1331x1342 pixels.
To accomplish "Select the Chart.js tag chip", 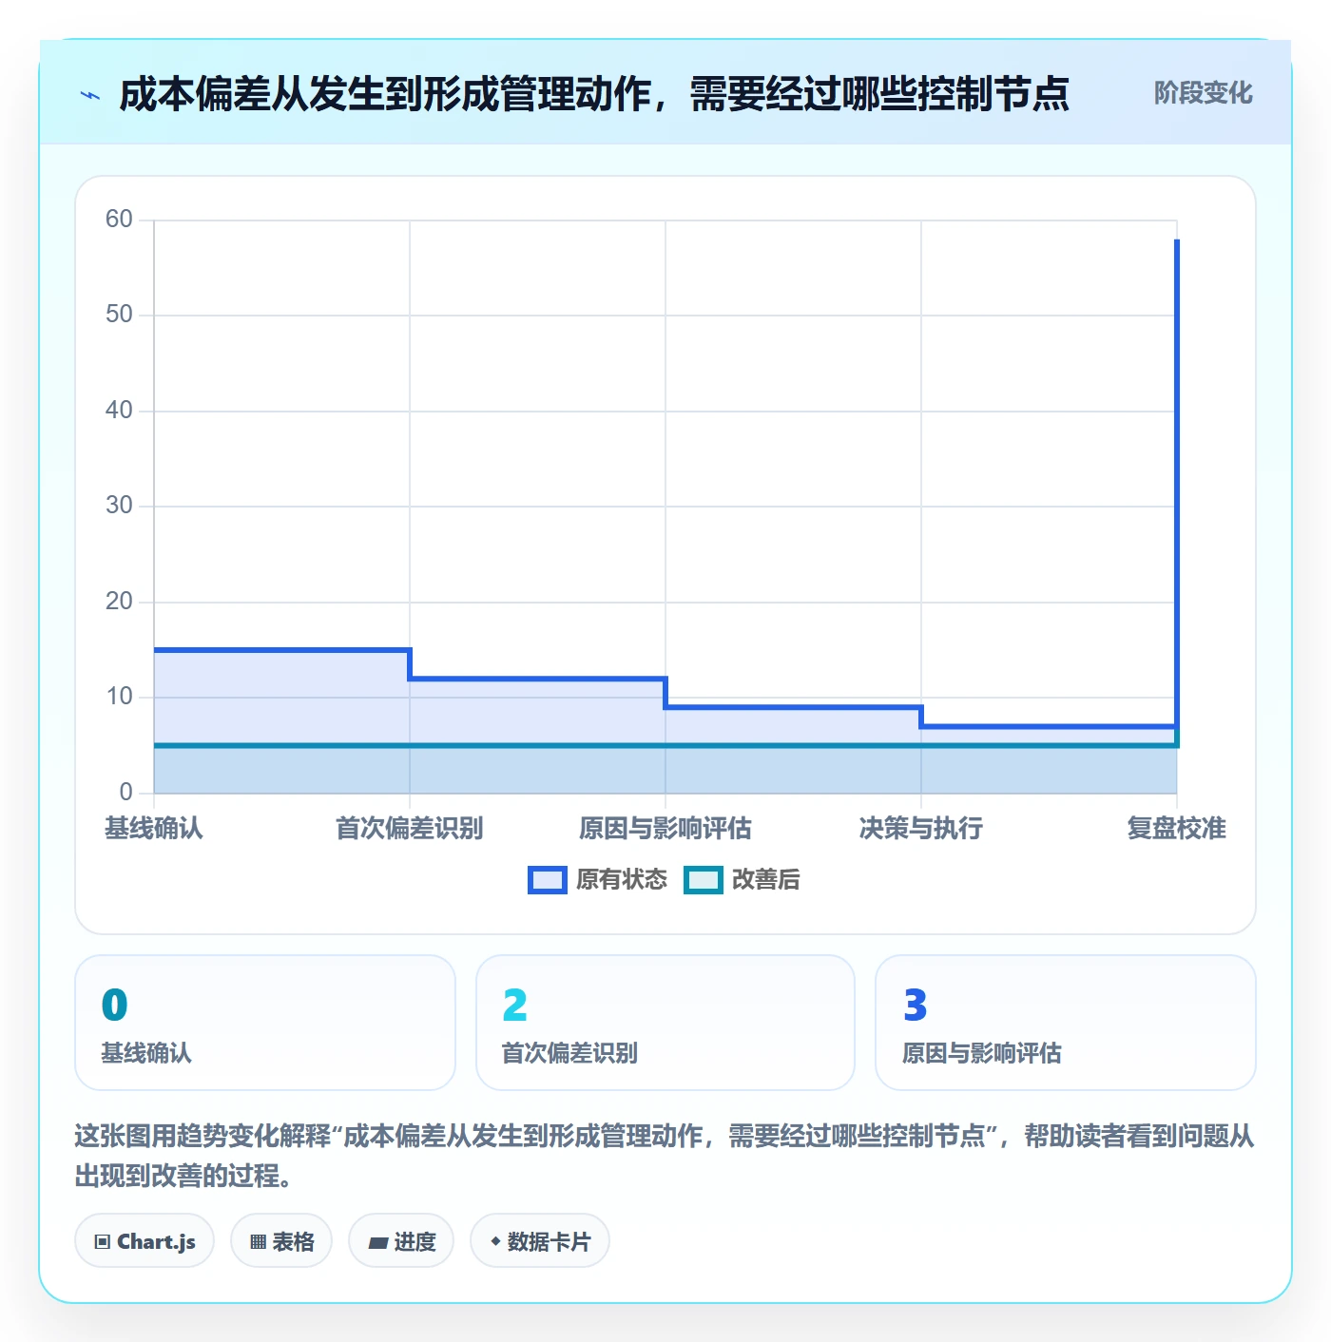I will pos(145,1241).
